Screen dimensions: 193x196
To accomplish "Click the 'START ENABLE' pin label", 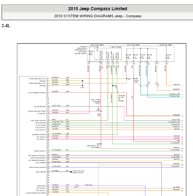I will [x=41, y=163].
